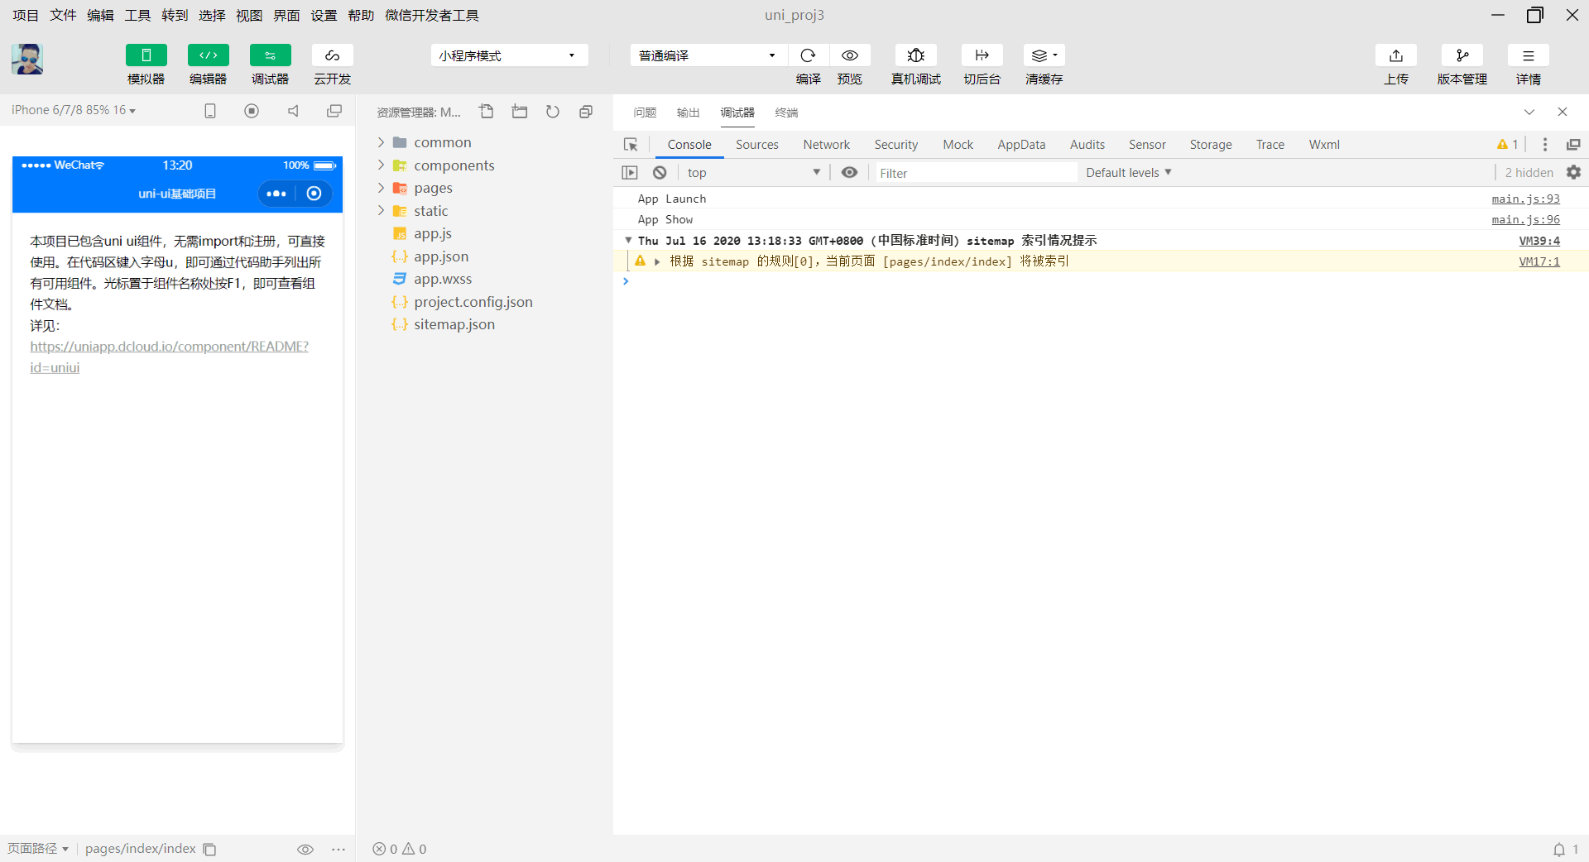Open the 工具 menu
Image resolution: width=1589 pixels, height=862 pixels.
[137, 15]
